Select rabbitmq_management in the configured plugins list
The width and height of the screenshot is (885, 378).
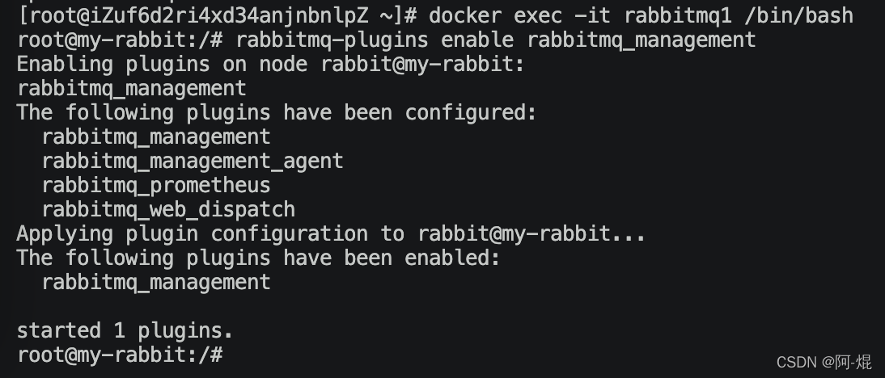156,136
